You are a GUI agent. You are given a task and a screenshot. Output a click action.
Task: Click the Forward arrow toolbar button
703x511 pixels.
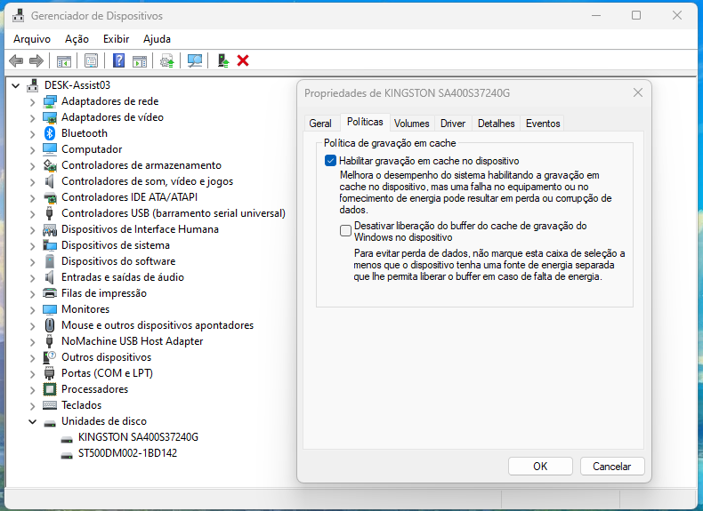[x=36, y=60]
